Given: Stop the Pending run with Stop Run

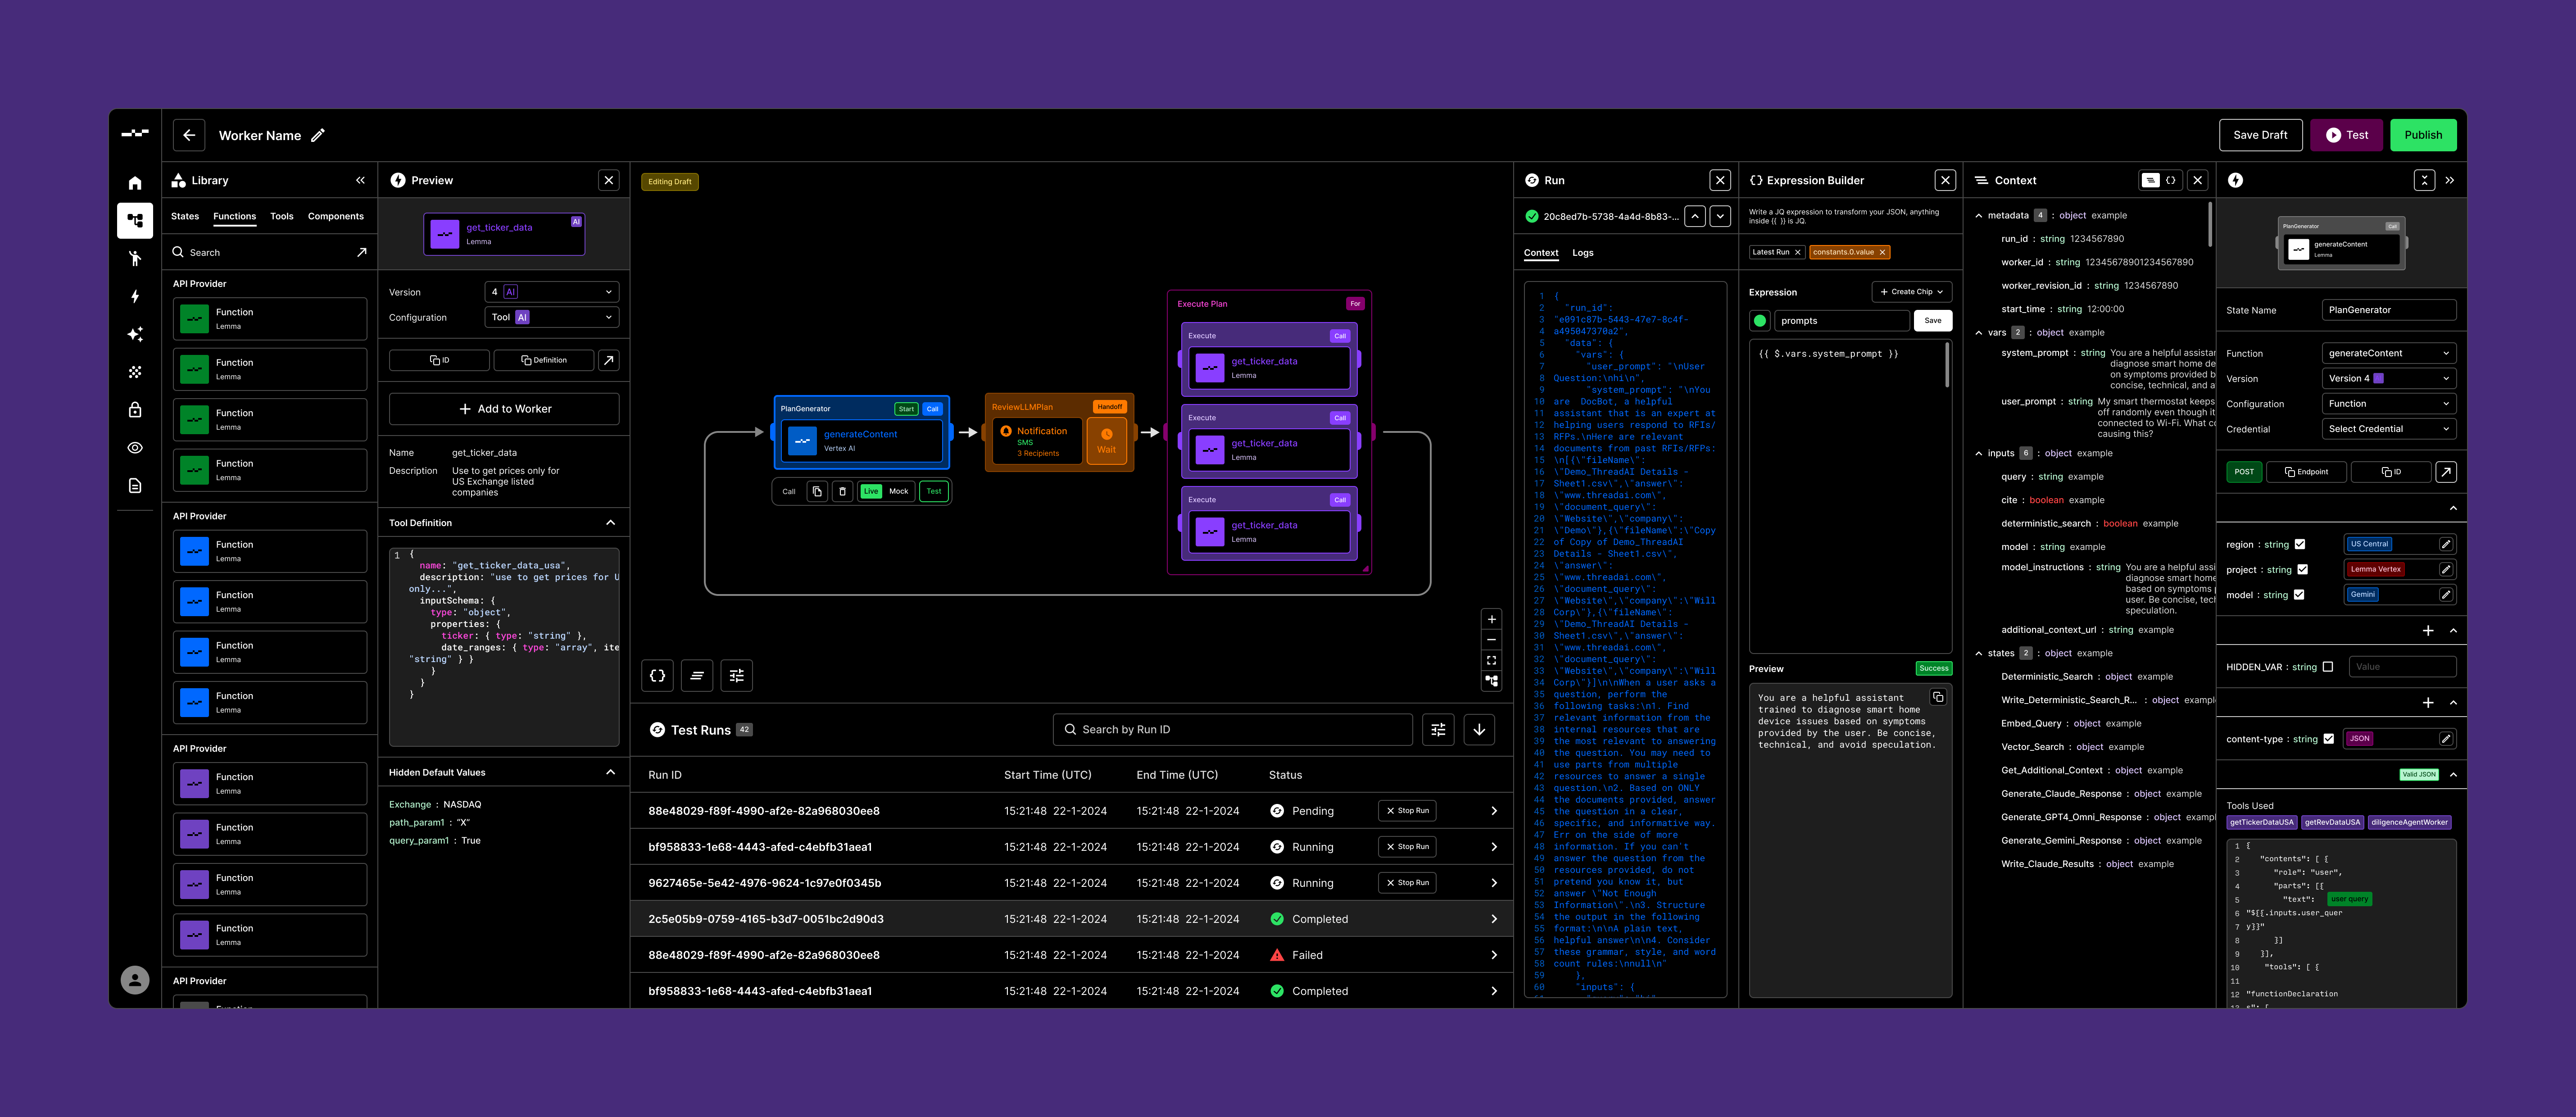Looking at the screenshot, I should click(x=1407, y=811).
